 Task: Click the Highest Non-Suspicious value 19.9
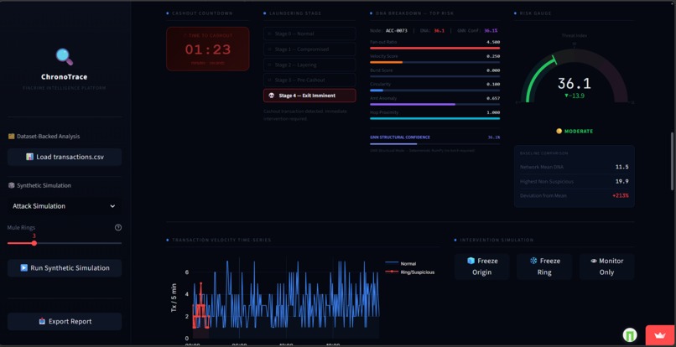[621, 182]
